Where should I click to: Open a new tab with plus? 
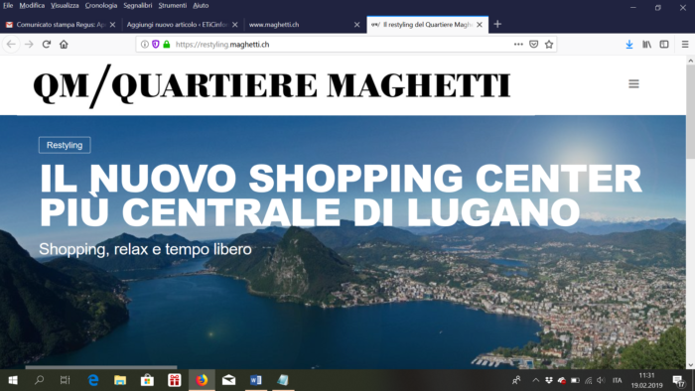click(x=497, y=25)
